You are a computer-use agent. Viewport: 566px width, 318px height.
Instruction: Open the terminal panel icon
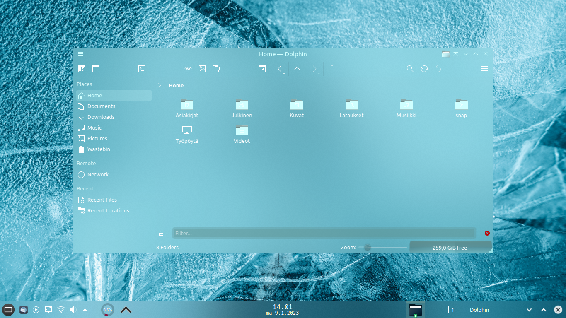(x=142, y=69)
